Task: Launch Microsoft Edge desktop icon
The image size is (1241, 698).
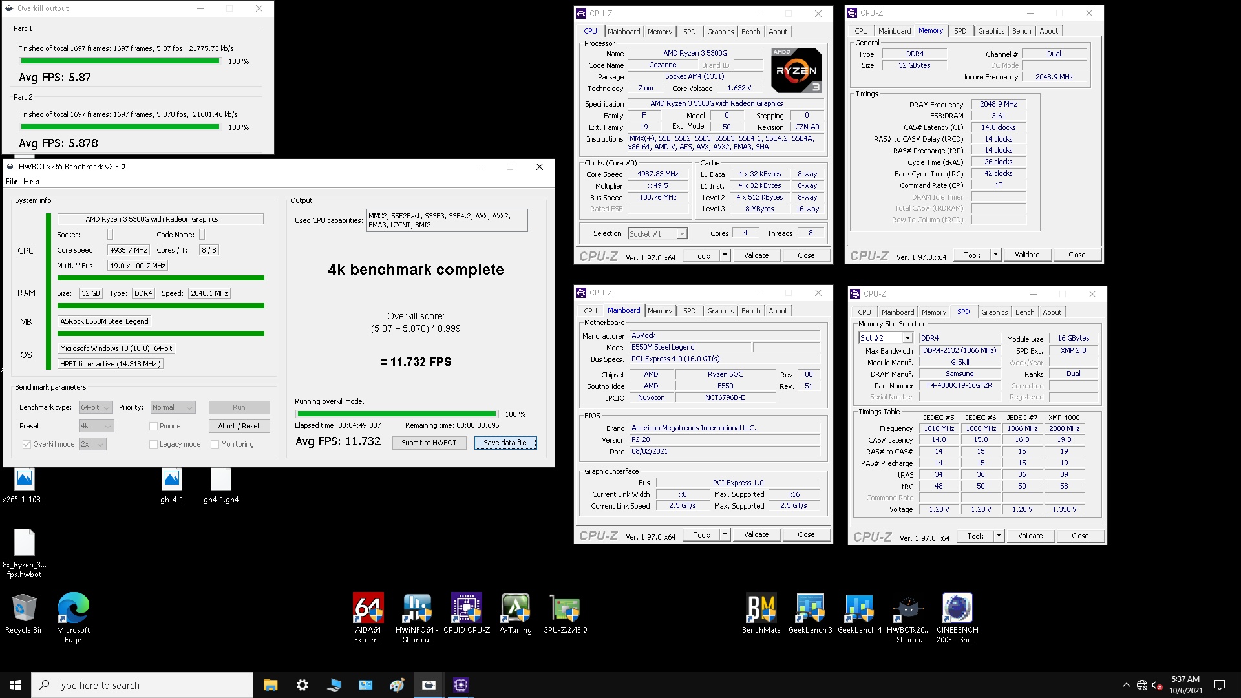Action: pyautogui.click(x=73, y=617)
